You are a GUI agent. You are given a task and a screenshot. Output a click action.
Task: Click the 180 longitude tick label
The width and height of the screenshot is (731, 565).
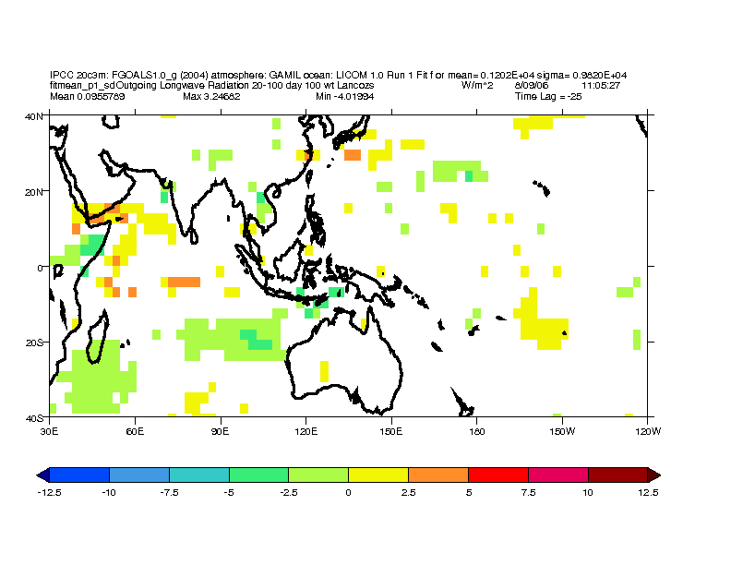(476, 429)
